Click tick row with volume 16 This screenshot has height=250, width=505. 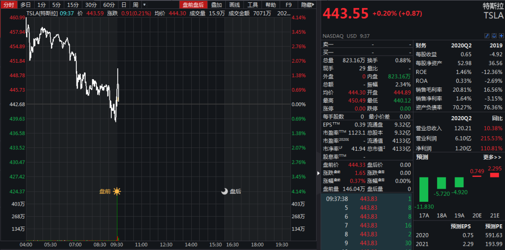(x=367, y=225)
